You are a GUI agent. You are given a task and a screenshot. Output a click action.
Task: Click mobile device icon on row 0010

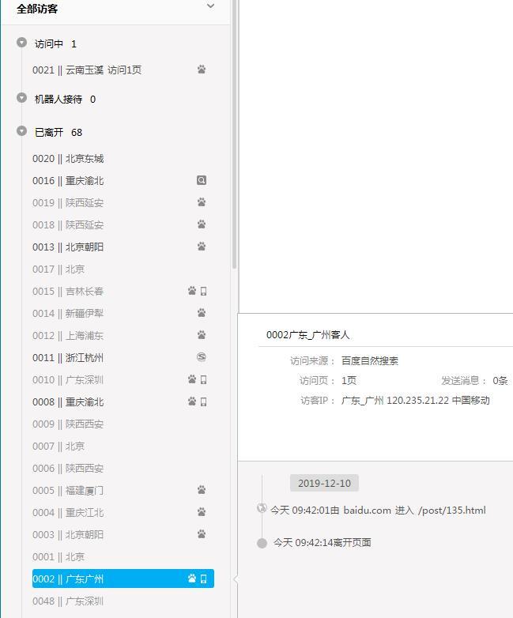[x=203, y=379]
